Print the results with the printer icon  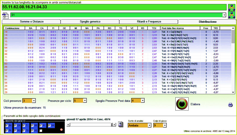click(x=230, y=105)
